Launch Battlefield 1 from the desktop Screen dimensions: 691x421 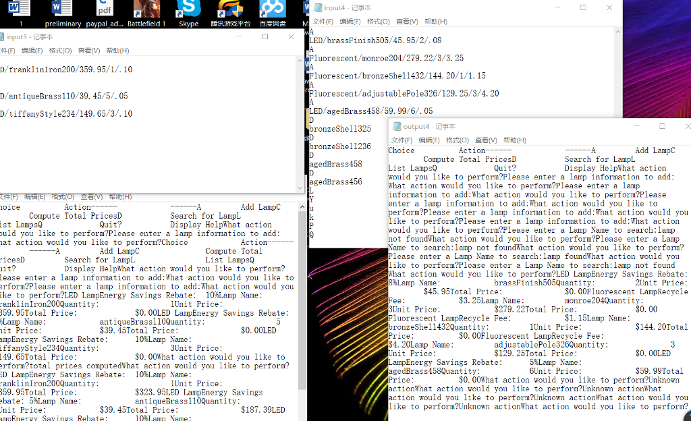point(146,13)
